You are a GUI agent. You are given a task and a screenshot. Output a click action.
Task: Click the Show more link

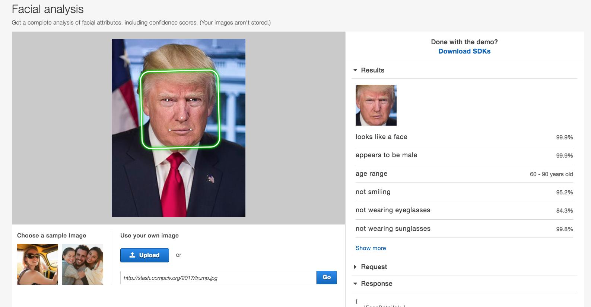pos(371,248)
